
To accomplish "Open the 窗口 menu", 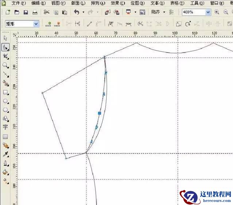I will click(x=217, y=3).
